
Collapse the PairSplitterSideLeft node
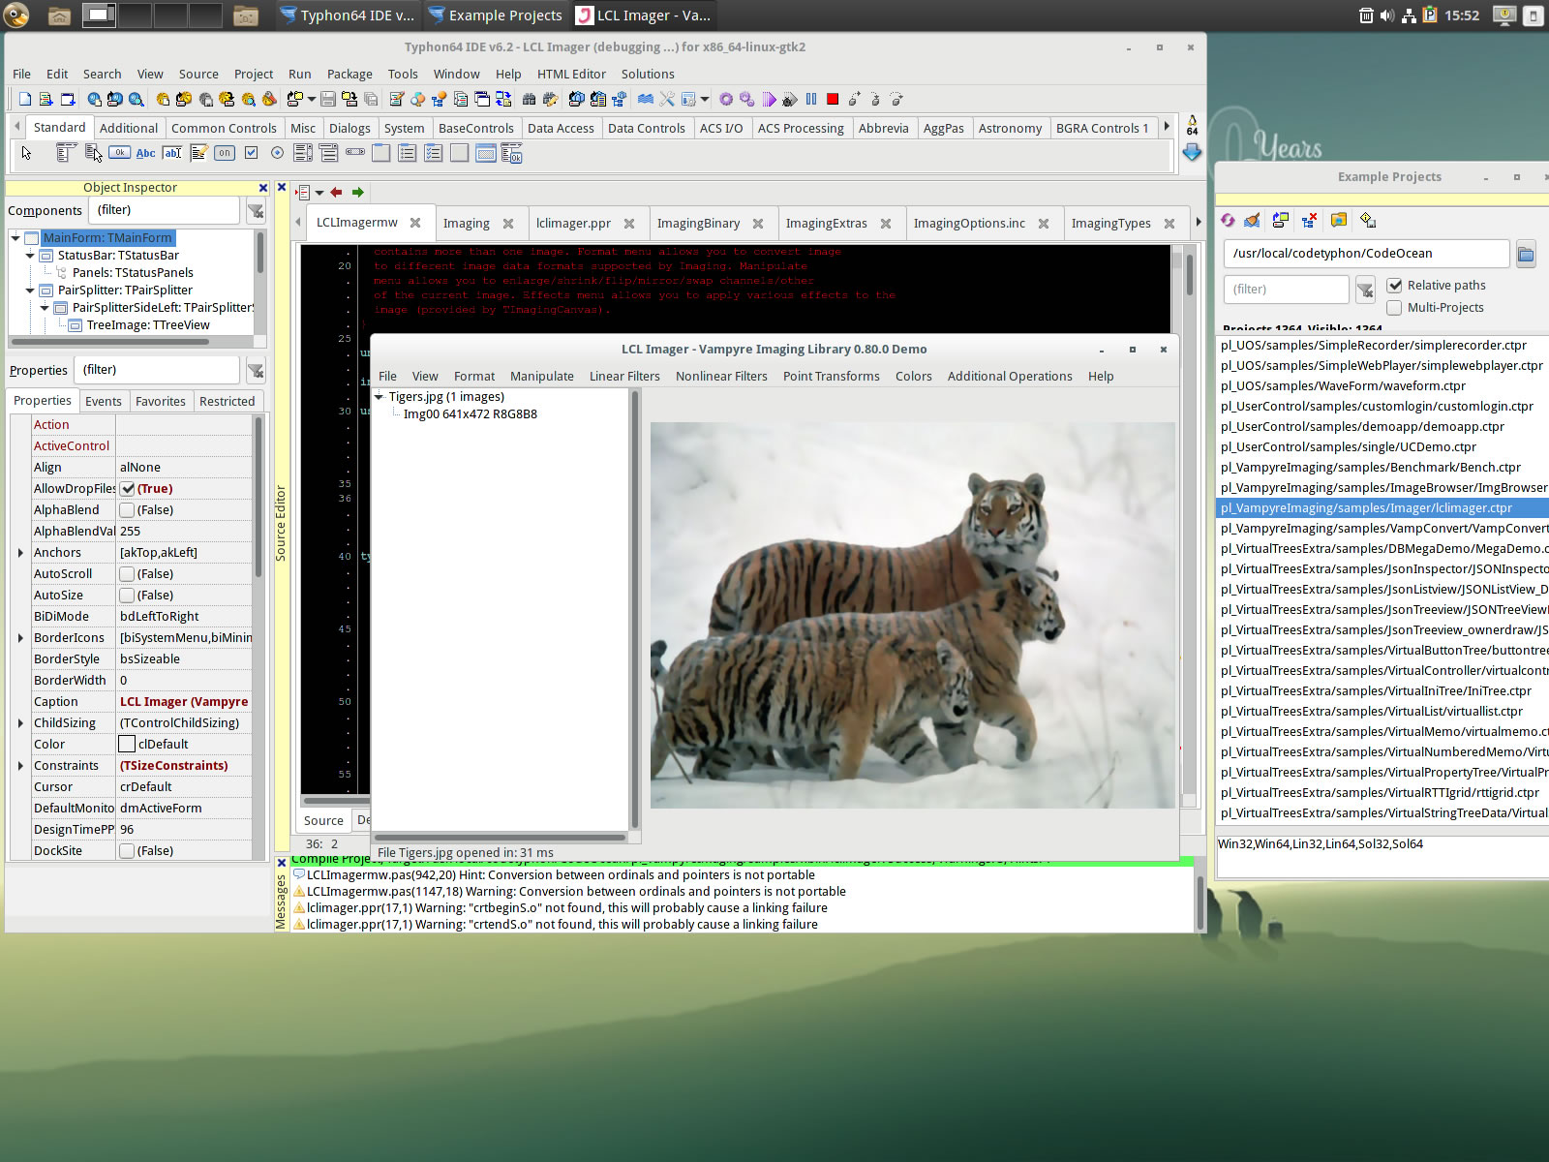click(x=45, y=307)
